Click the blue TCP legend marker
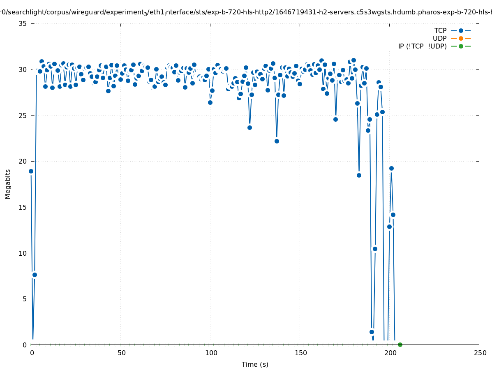Screen dimensions: 492x370 [x=461, y=30]
